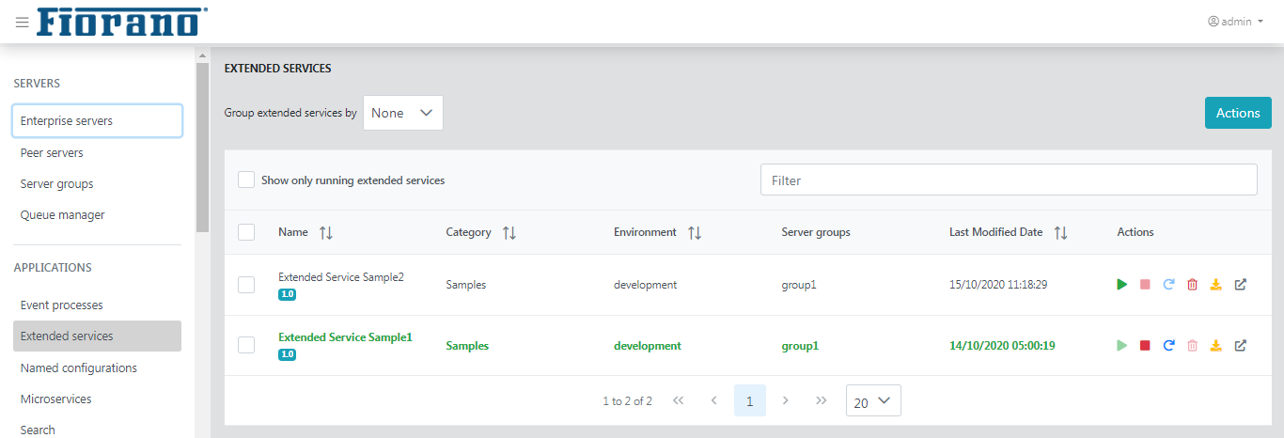Click the Actions button
1284x438 pixels.
pos(1238,113)
